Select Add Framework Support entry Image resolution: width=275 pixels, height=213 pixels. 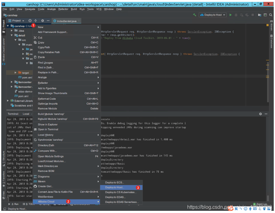click(67, 32)
